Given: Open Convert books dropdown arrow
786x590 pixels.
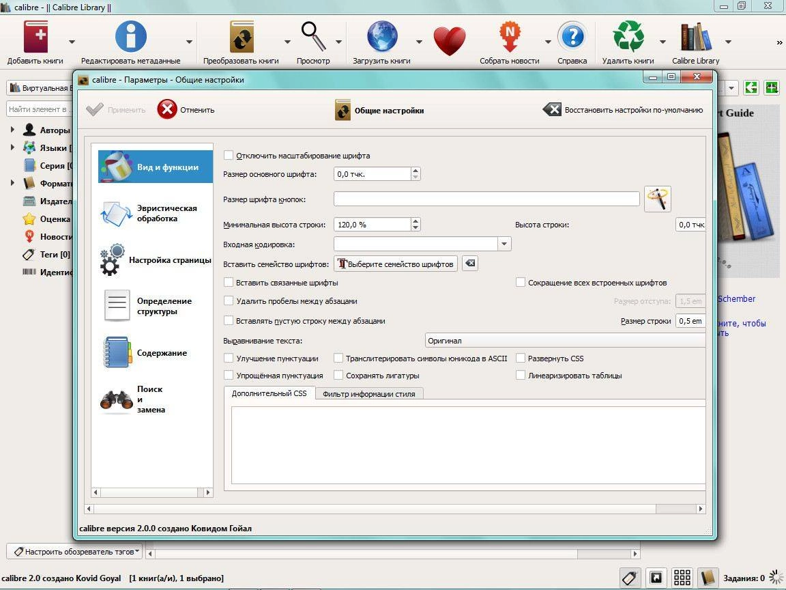Looking at the screenshot, I should click(x=287, y=42).
